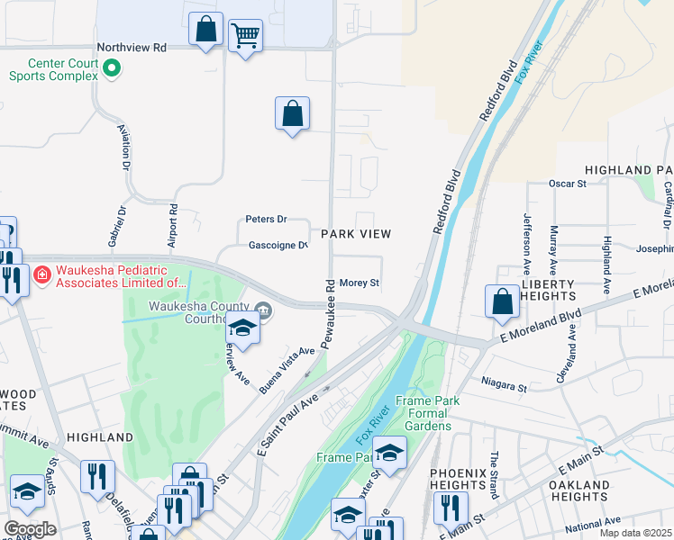Open the school marker in Frame Park
Viewport: 674px width, 540px height.
point(389,453)
